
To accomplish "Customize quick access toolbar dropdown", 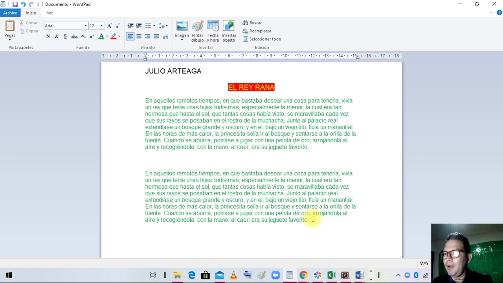I will [x=38, y=5].
